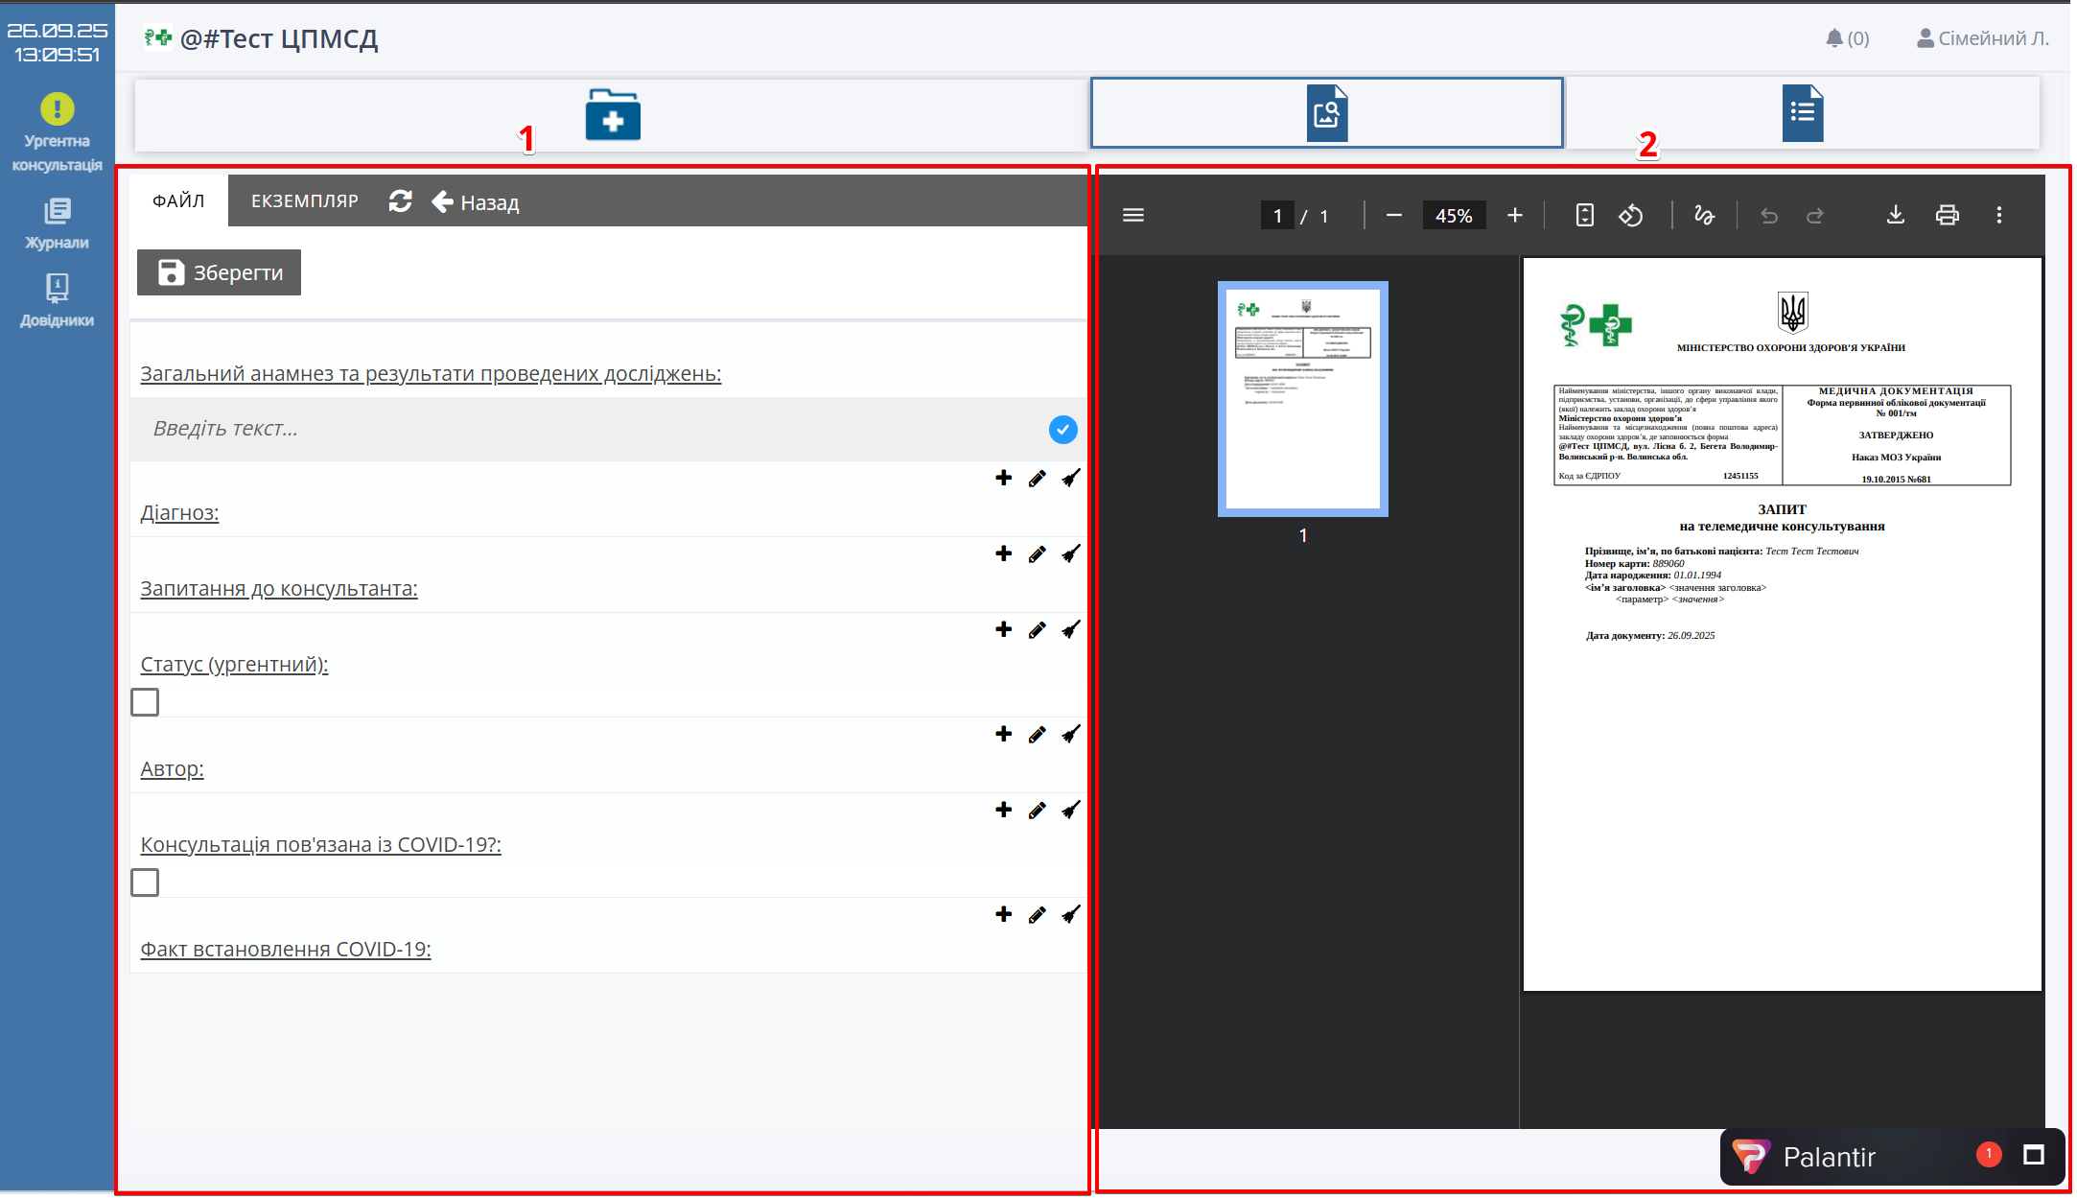
Task: Select the page 1 thumbnail in the PDF viewer
Action: (x=1302, y=399)
